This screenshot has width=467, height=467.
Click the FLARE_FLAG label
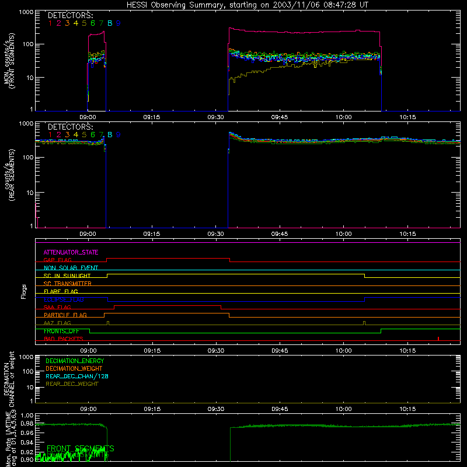click(61, 291)
